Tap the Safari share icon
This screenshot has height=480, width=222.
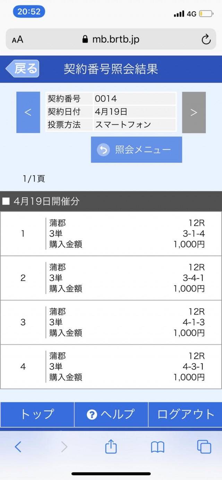[111, 447]
